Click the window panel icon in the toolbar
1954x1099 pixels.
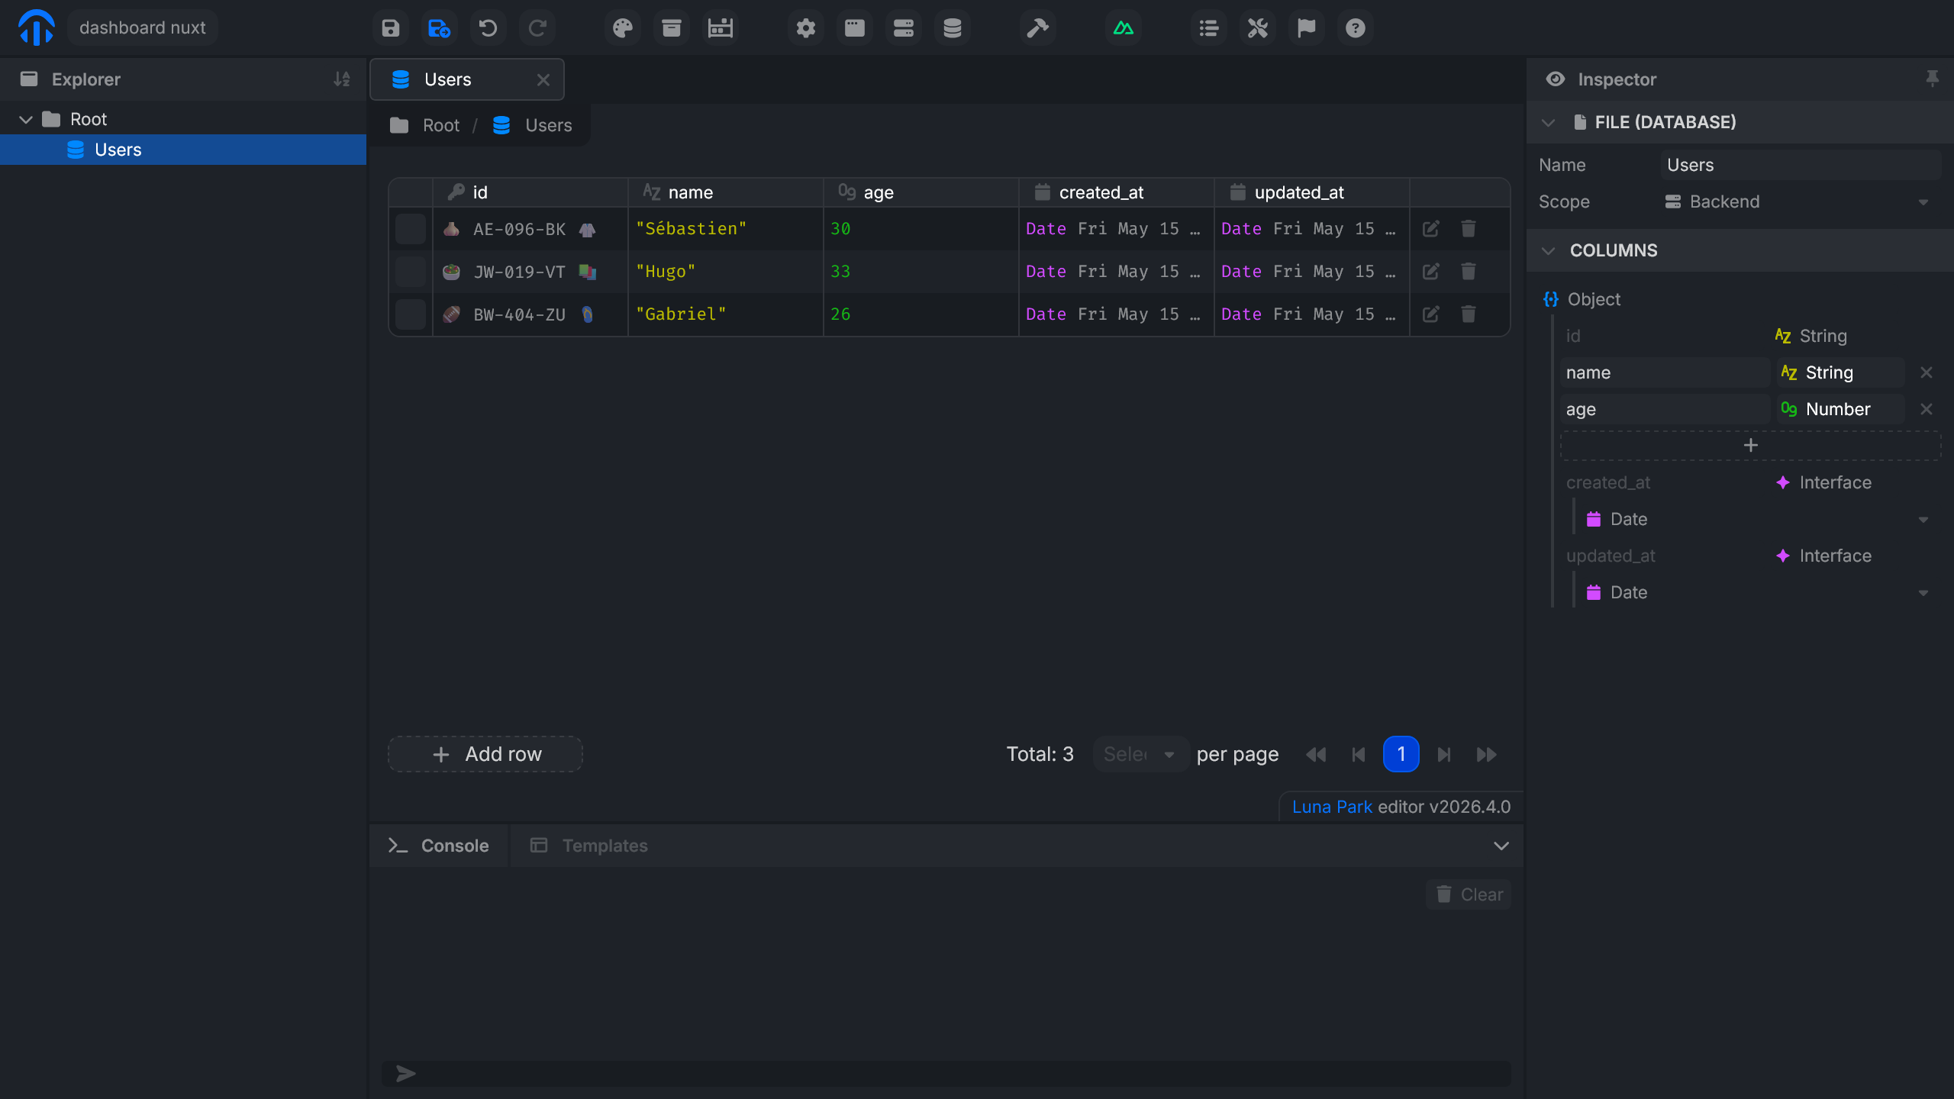[855, 28]
